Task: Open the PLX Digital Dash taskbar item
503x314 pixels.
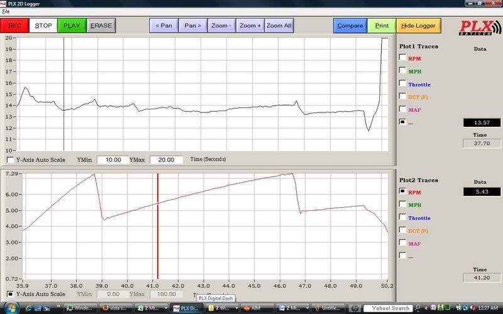Action: point(187,308)
